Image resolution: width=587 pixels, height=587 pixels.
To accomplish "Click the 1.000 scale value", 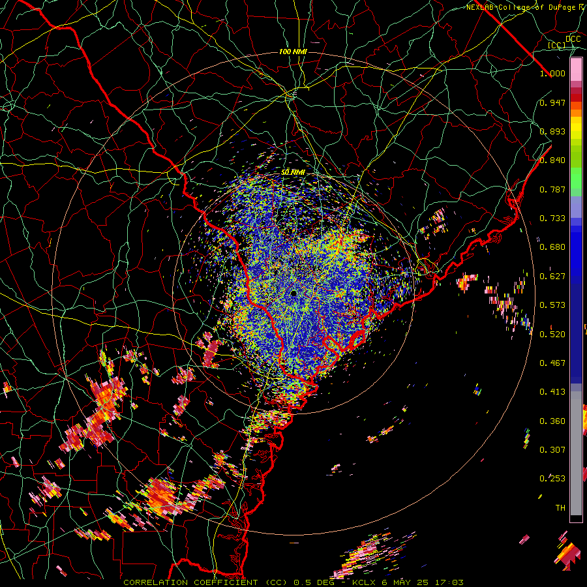I will click(552, 73).
